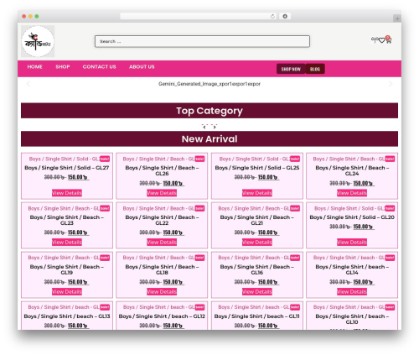Open product title Beach – GL23
Image resolution: width=419 pixels, height=355 pixels.
[67, 220]
